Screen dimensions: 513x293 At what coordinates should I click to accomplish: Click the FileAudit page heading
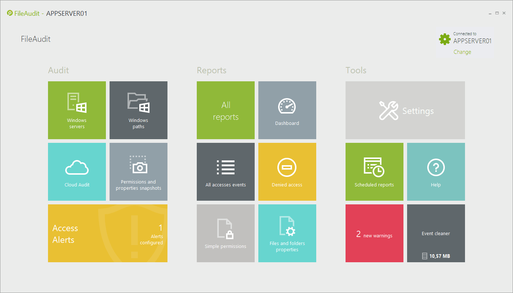tap(36, 39)
